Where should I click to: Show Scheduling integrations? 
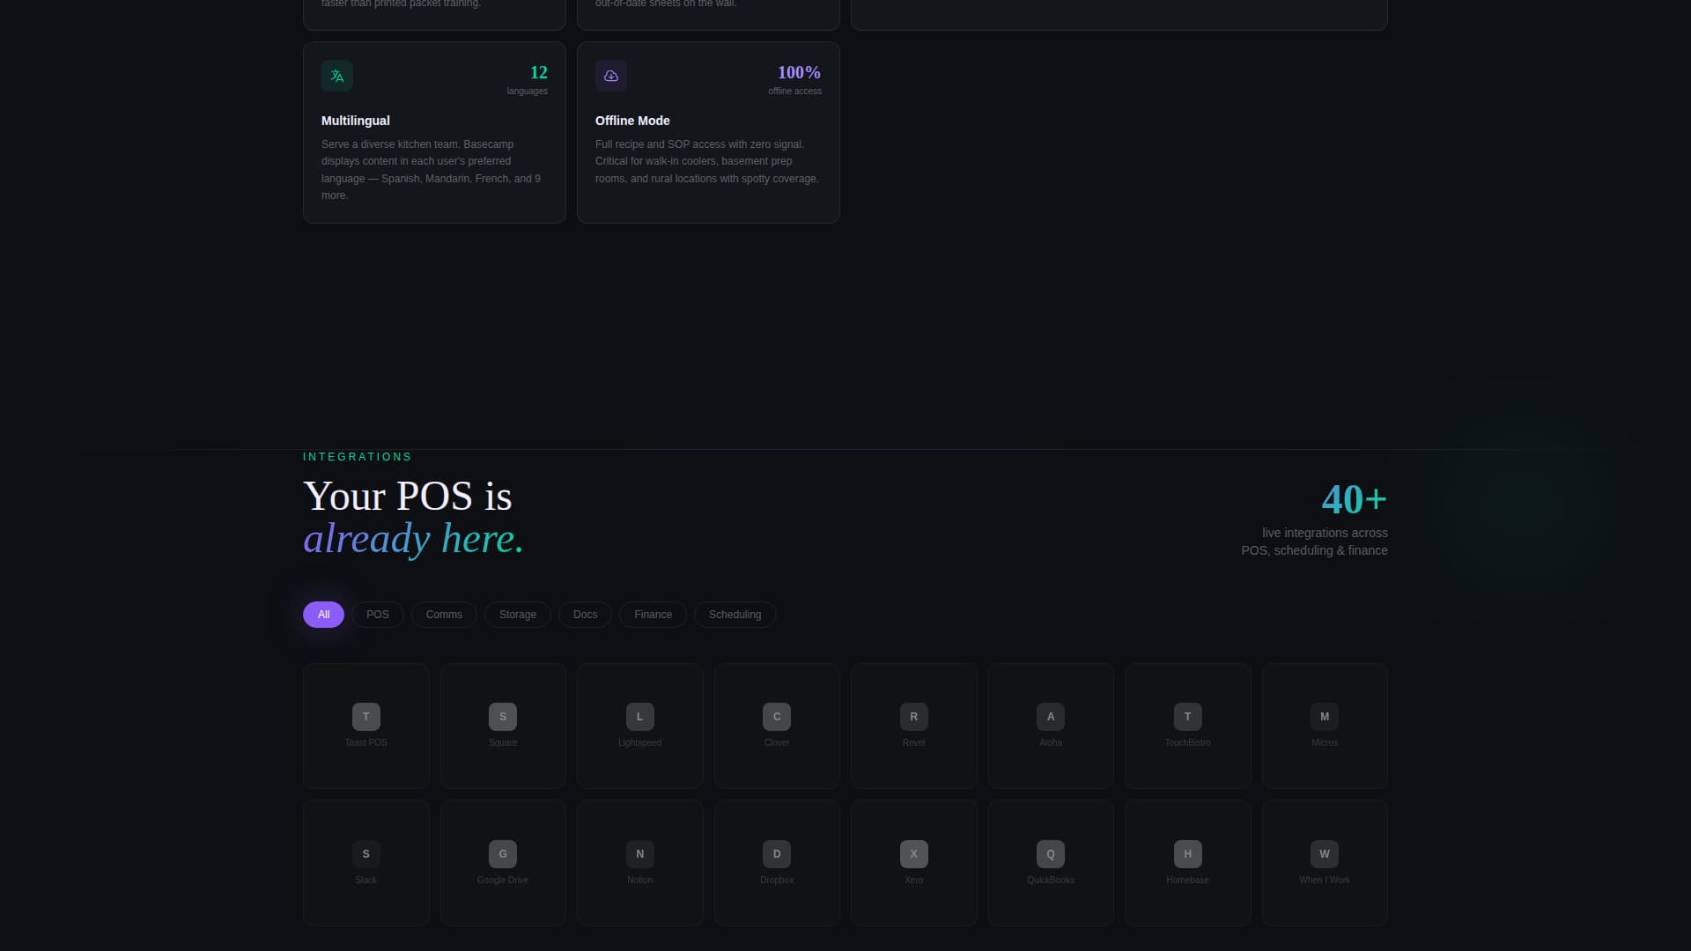[735, 615]
